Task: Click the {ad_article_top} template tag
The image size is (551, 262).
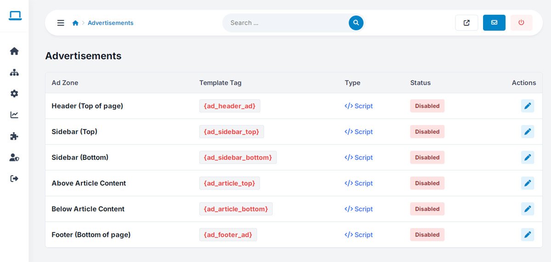Action: click(230, 183)
